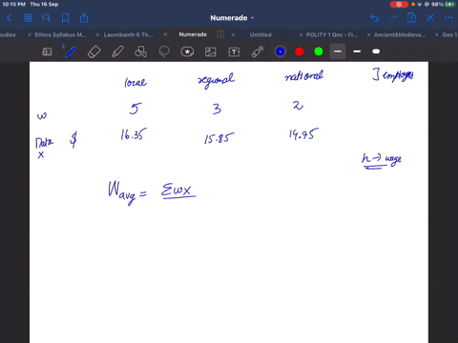Open the search tool
Image resolution: width=458 pixels, height=343 pixels.
pos(47,18)
